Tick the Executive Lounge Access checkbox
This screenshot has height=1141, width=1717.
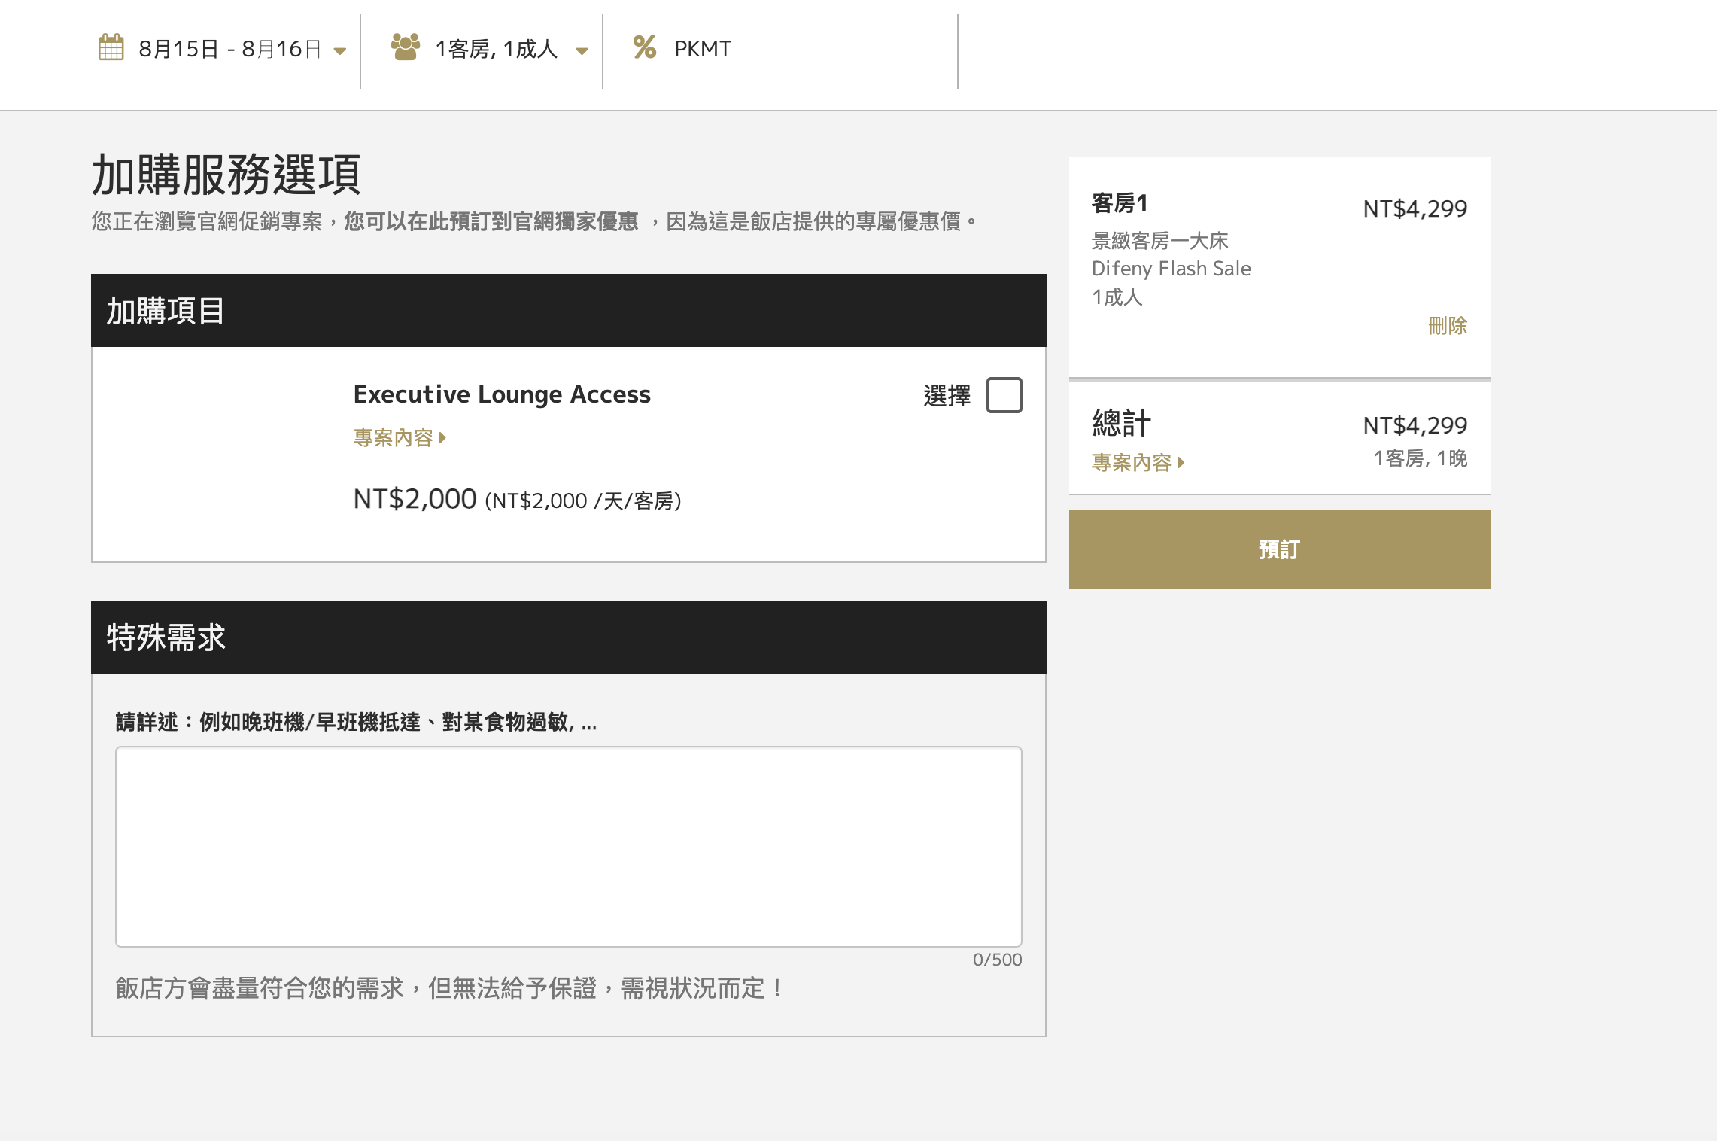coord(1004,395)
